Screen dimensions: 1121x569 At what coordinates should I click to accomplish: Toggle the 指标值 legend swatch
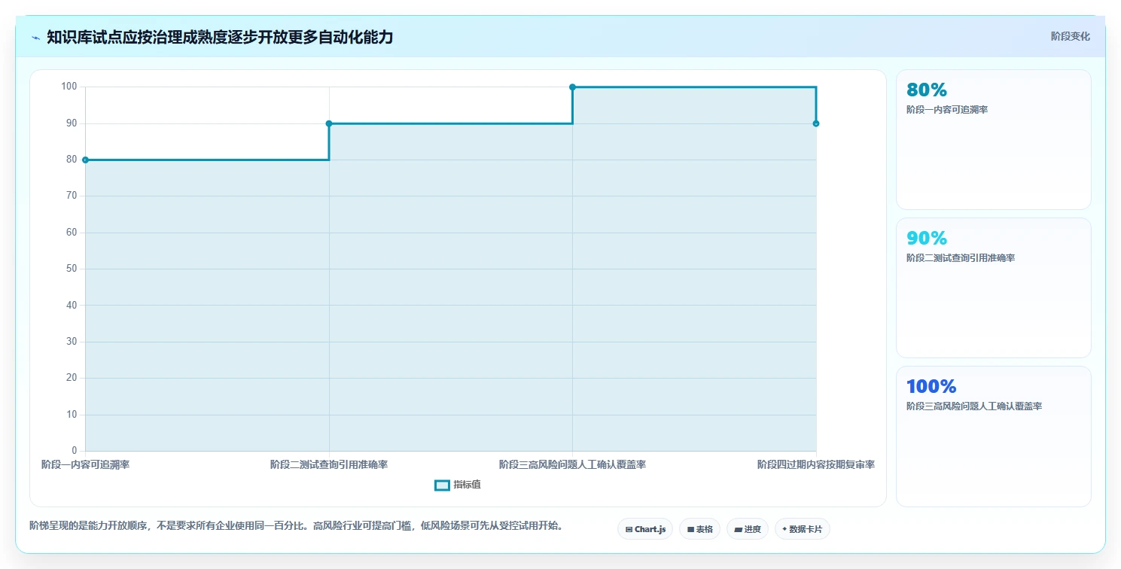point(442,485)
